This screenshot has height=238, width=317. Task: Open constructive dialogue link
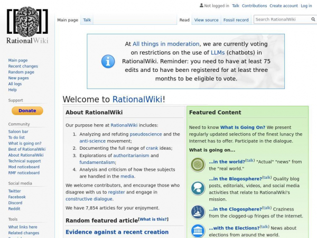pyautogui.click(x=89, y=199)
